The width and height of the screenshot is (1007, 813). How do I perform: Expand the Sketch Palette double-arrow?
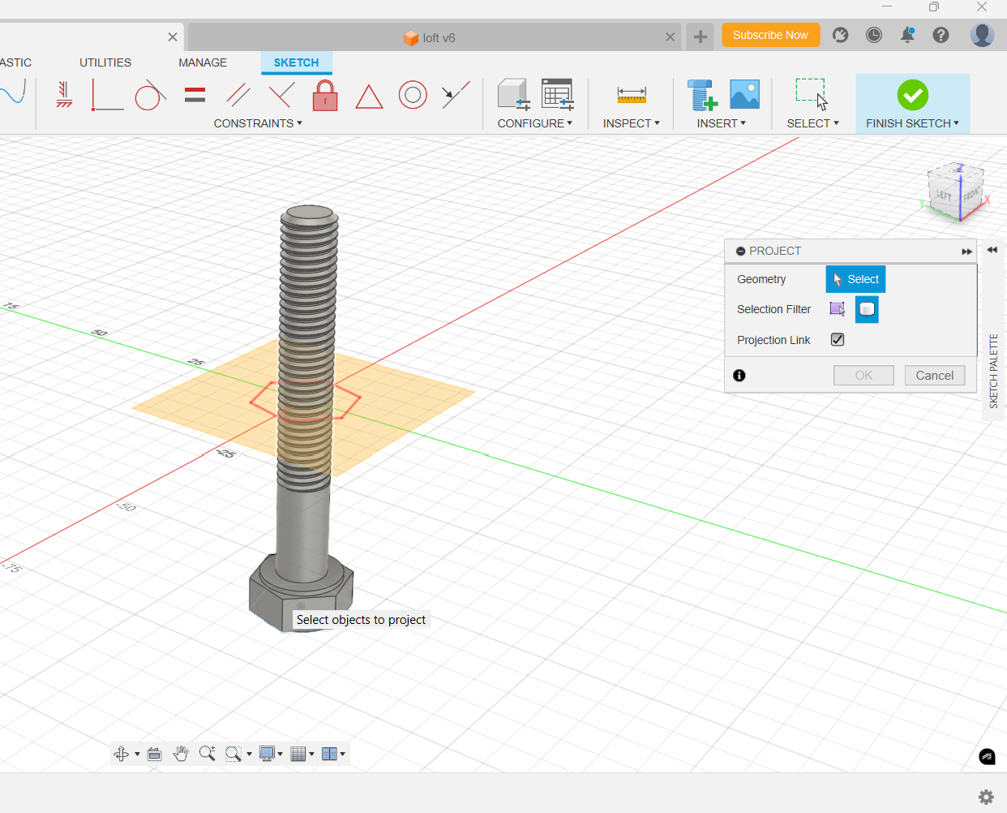(992, 250)
